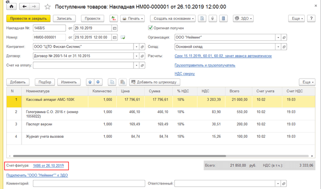Open calendar picker for Накладная date
The image size is (321, 189).
pos(115,28)
